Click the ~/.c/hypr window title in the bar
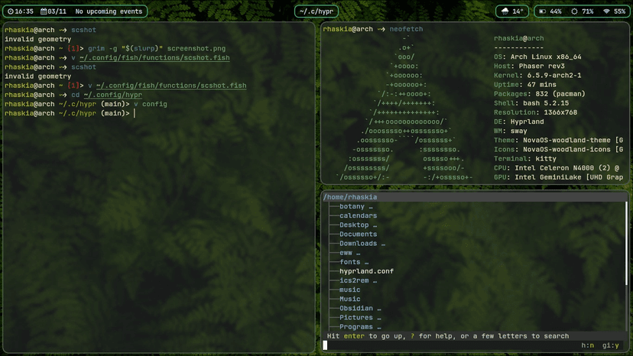 tap(316, 11)
